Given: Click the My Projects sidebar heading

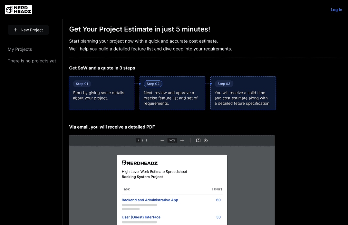Looking at the screenshot, I should click(x=20, y=49).
